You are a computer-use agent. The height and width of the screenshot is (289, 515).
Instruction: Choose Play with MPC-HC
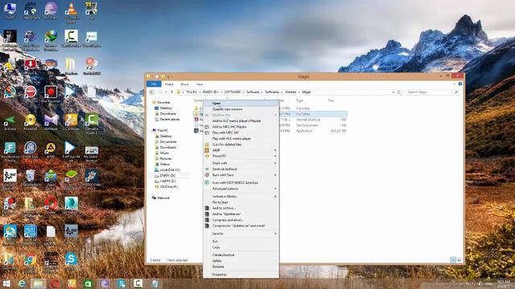point(241,132)
